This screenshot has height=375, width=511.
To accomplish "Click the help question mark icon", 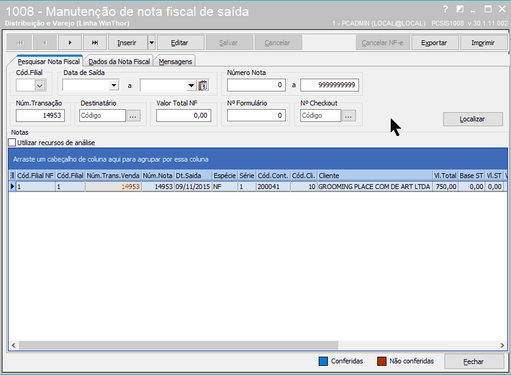I will coord(445,9).
